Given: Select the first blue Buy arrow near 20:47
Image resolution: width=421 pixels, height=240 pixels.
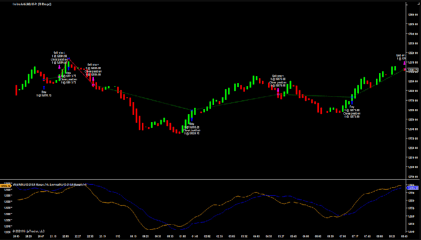Looking at the screenshot, I should click(x=44, y=88).
